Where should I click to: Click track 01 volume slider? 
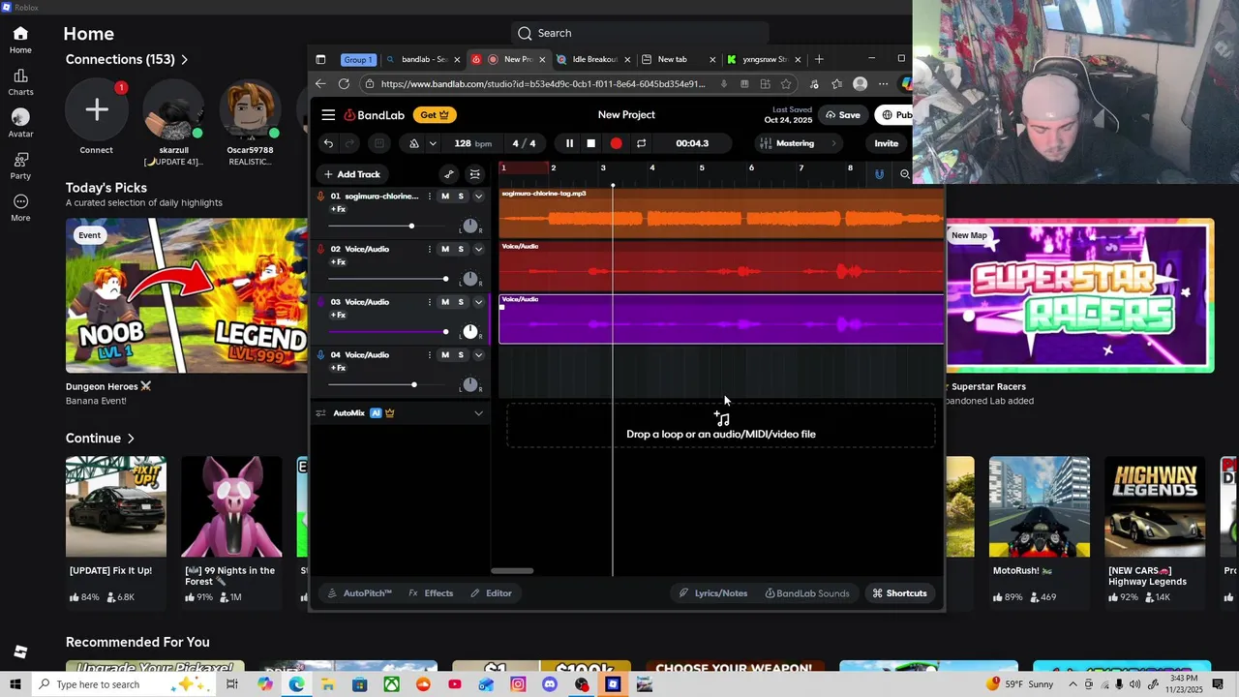tap(387, 227)
